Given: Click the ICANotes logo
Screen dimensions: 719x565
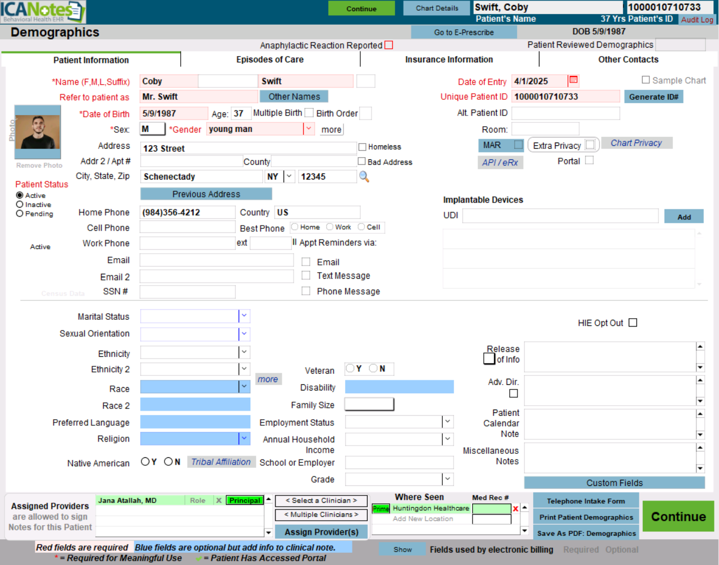Looking at the screenshot, I should coord(43,12).
